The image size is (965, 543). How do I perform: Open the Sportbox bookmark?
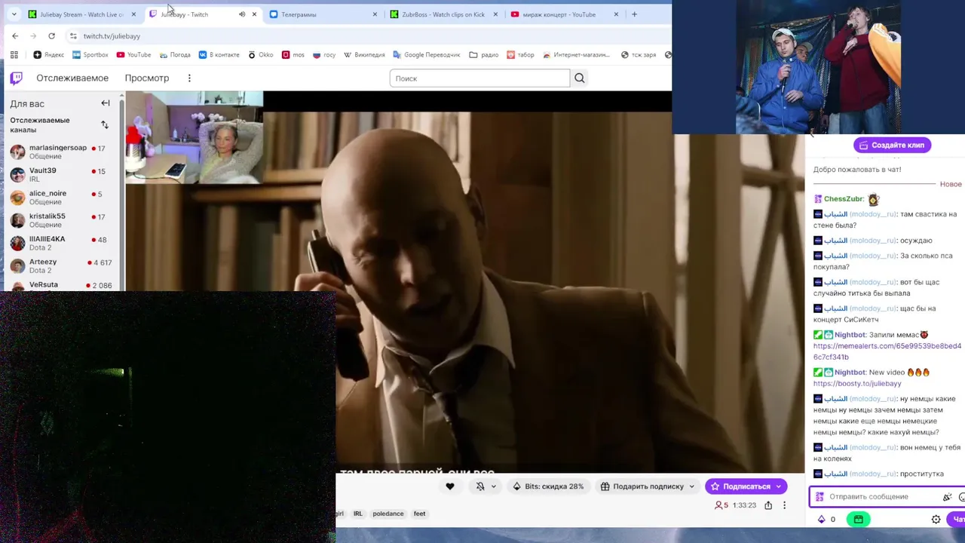tap(90, 55)
